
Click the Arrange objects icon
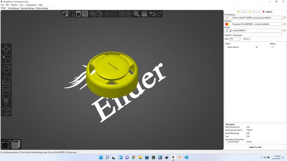(85, 14)
